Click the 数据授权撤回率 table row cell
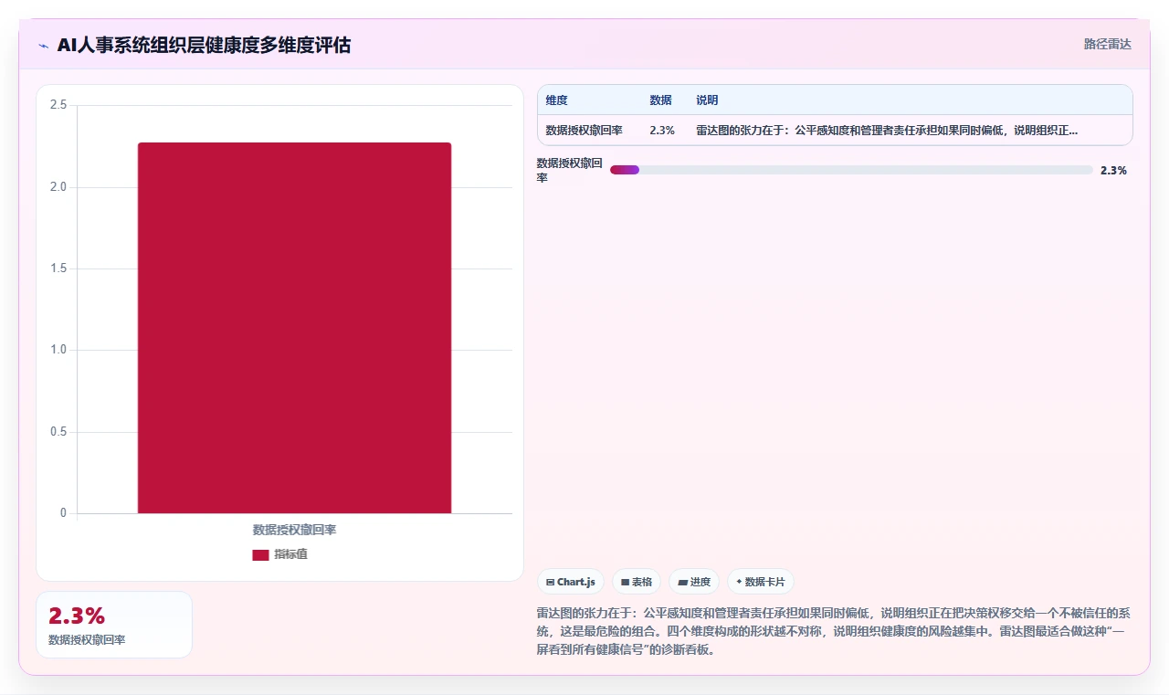This screenshot has width=1169, height=695. click(584, 131)
